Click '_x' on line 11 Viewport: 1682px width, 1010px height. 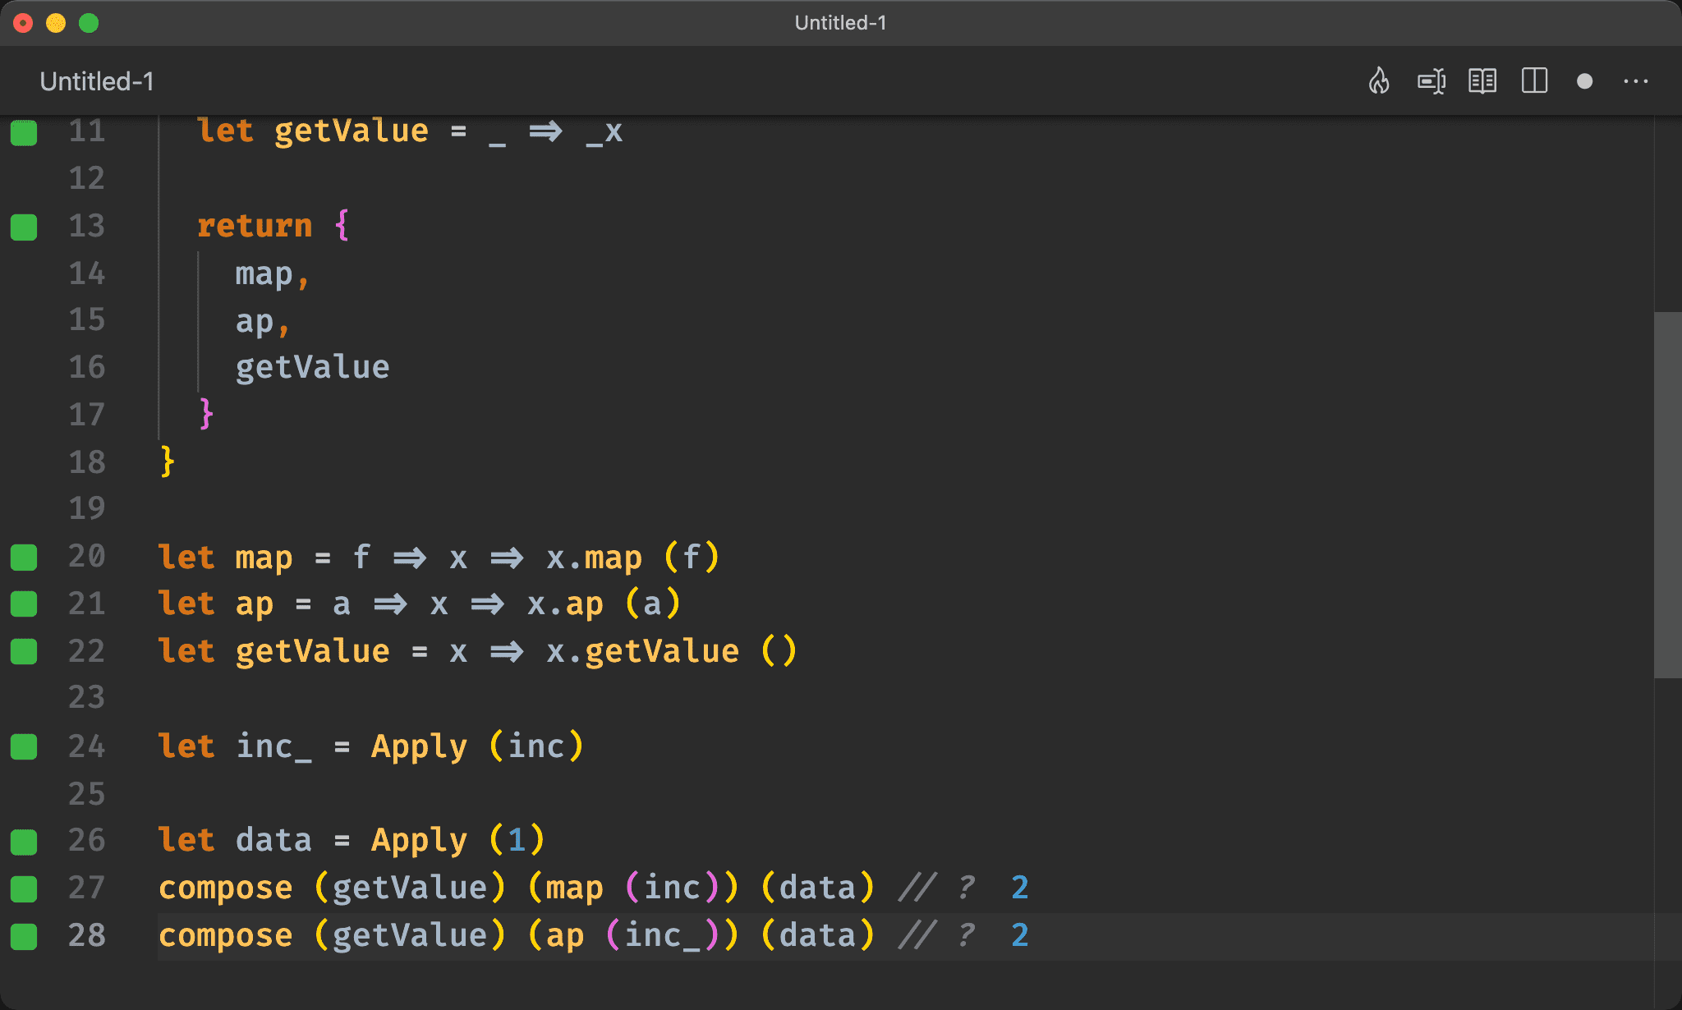604,133
